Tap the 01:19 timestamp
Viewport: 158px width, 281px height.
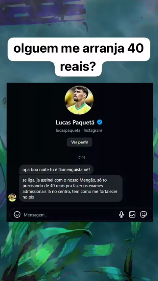pos(82,158)
